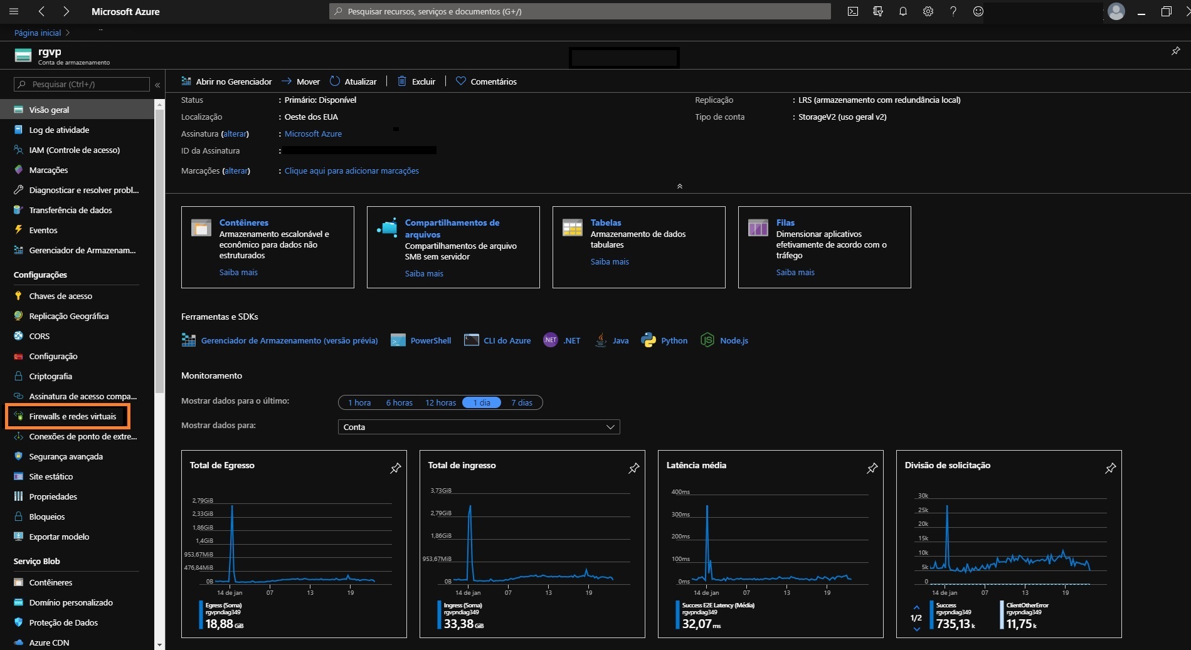Click the Node.js SDK icon

pyautogui.click(x=707, y=340)
